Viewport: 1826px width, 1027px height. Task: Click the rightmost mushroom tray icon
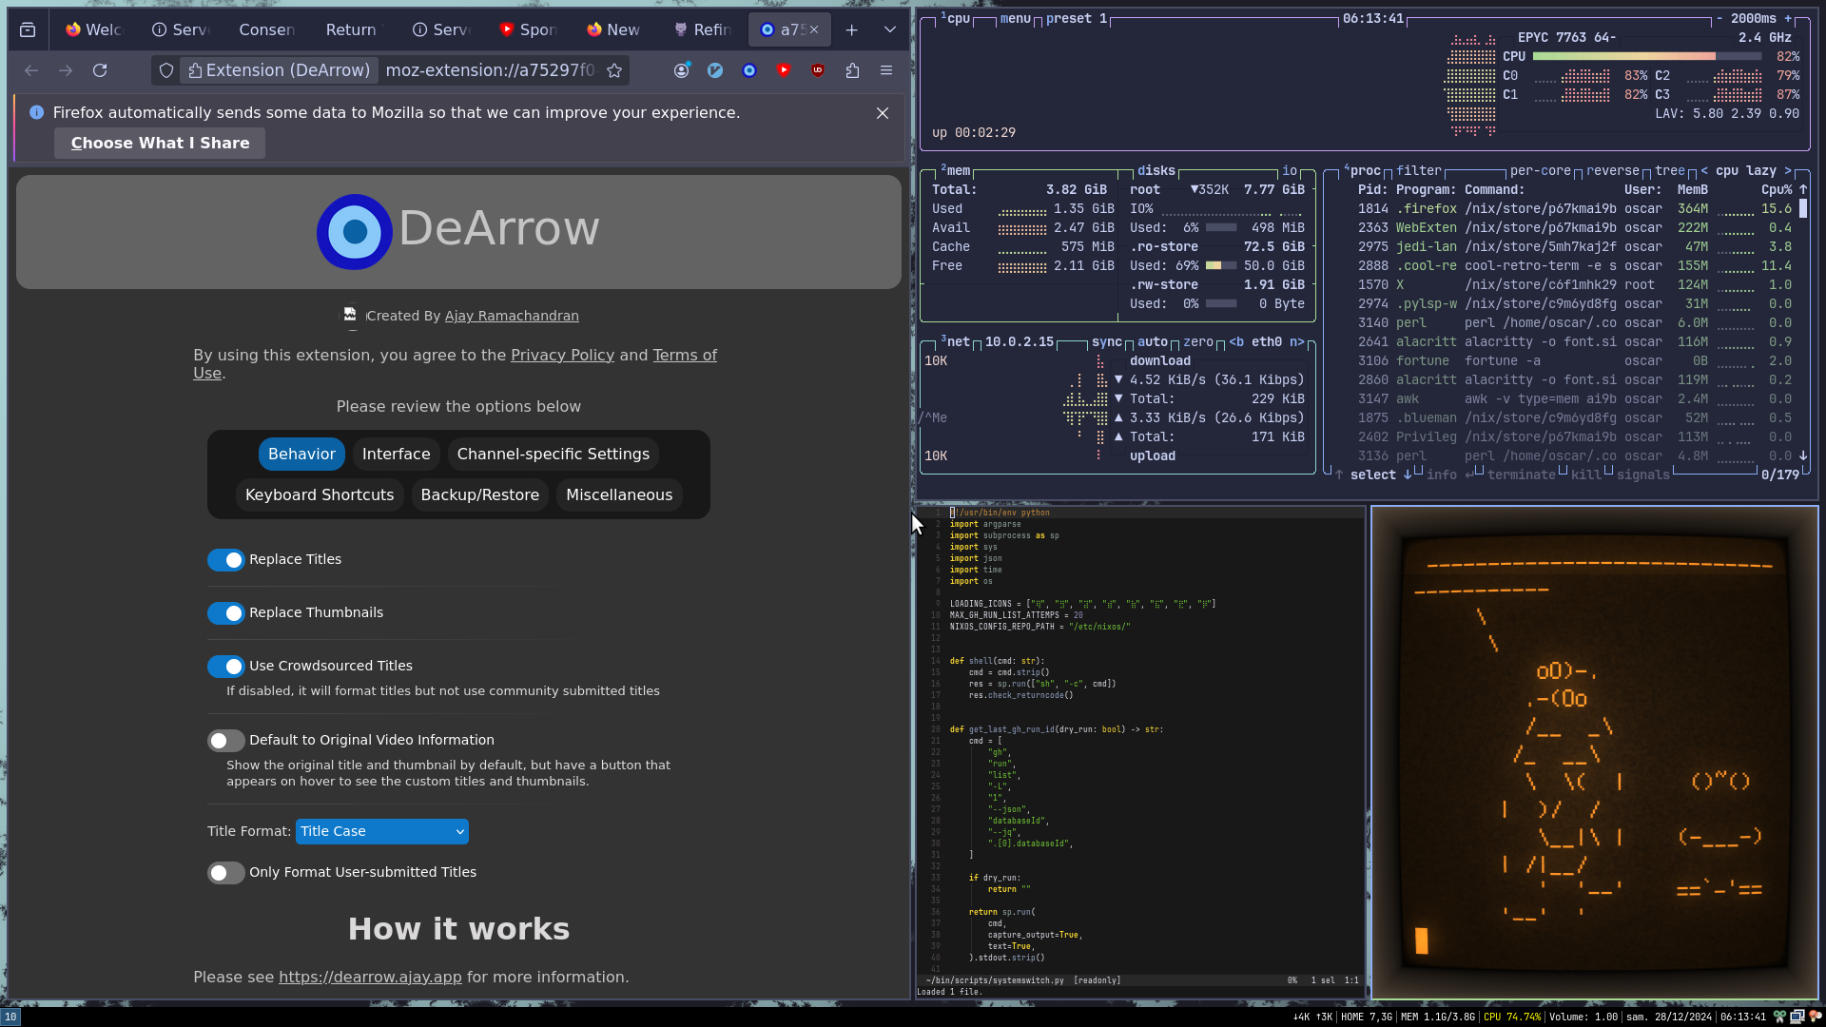pyautogui.click(x=1816, y=1017)
